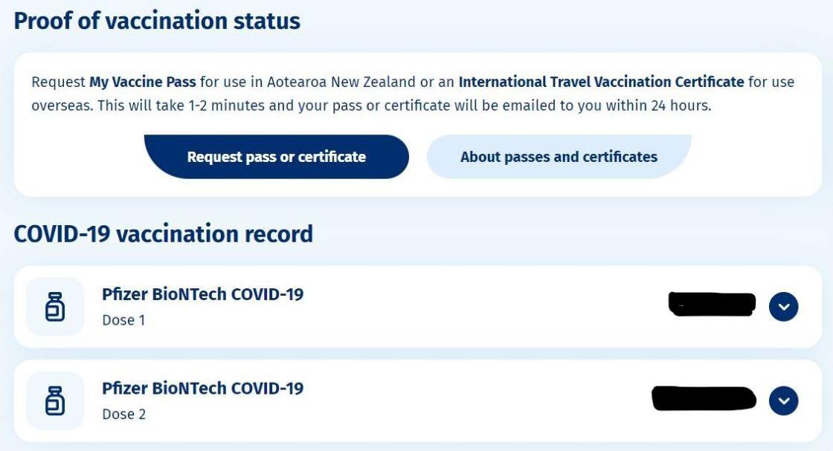Expand the Dose 2 details chevron
The height and width of the screenshot is (451, 833).
click(x=784, y=400)
